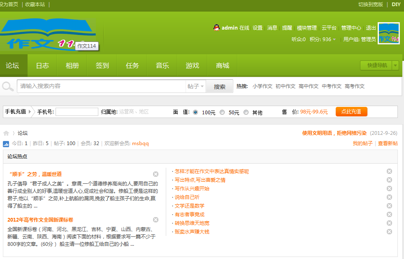
Task: Open the forum statistics bar-chart icon
Action: (6, 144)
